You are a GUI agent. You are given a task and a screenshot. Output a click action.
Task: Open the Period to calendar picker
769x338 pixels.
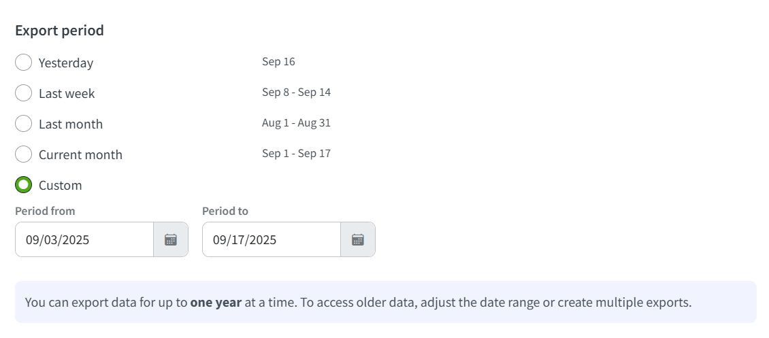[x=358, y=239]
